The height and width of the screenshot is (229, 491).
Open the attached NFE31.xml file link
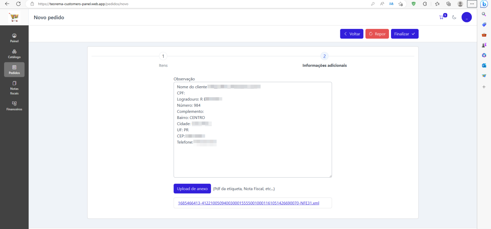pos(249,203)
